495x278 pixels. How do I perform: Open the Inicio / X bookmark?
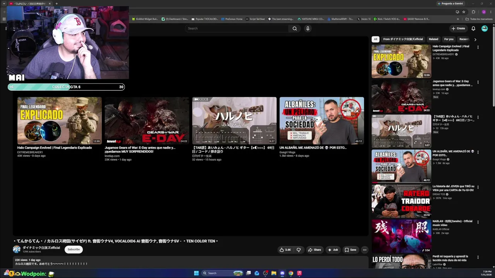click(x=364, y=19)
